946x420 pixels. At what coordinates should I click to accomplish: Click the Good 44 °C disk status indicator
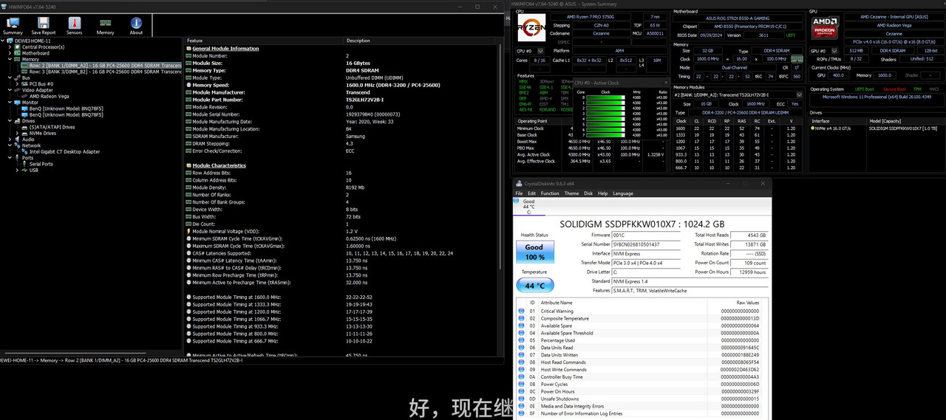529,207
